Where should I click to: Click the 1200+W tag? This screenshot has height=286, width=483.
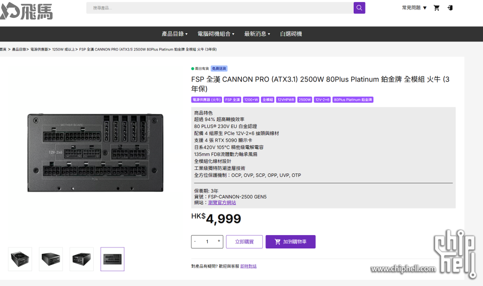click(251, 100)
